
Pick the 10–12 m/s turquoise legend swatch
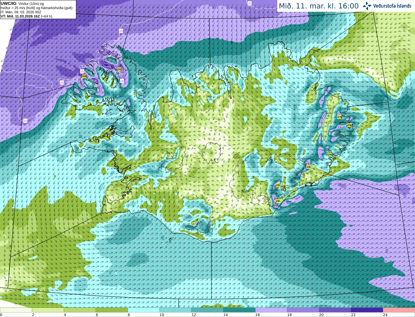pyautogui.click(x=175, y=310)
